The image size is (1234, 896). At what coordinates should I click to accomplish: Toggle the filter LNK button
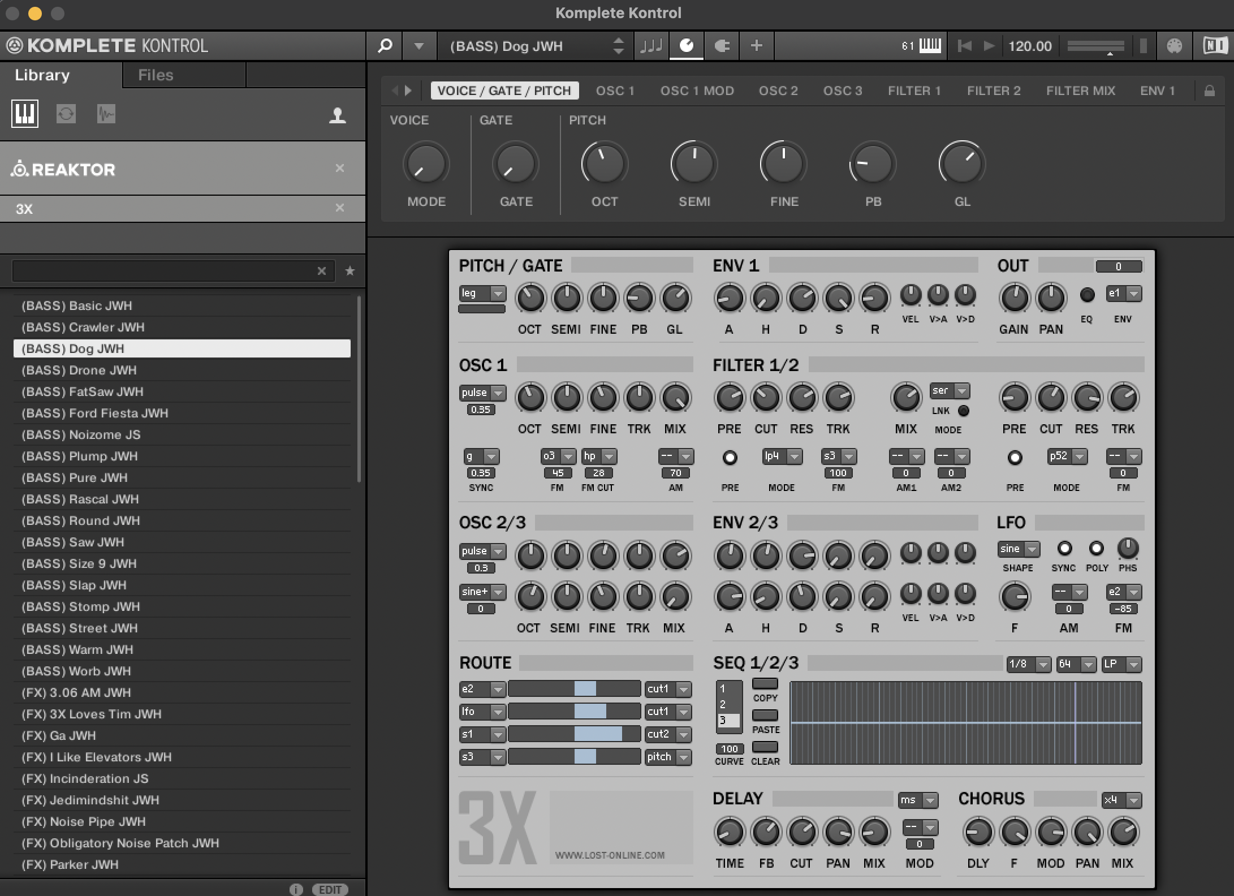pyautogui.click(x=964, y=411)
